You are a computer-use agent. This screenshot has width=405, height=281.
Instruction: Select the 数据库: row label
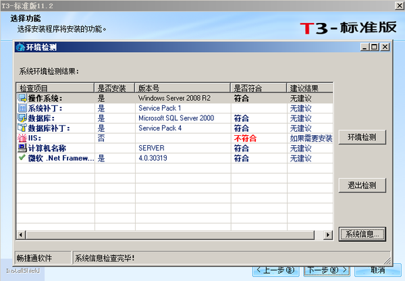point(41,118)
